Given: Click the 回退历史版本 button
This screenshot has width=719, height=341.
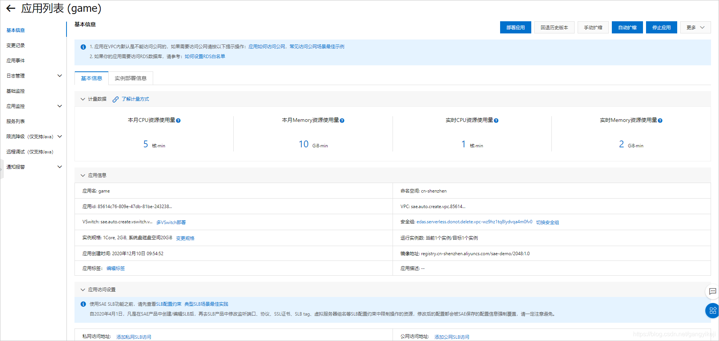Looking at the screenshot, I should [554, 27].
